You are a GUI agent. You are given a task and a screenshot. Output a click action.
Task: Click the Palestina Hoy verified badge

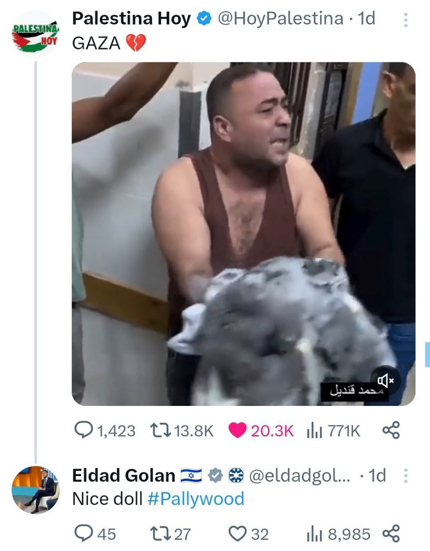coord(204,19)
